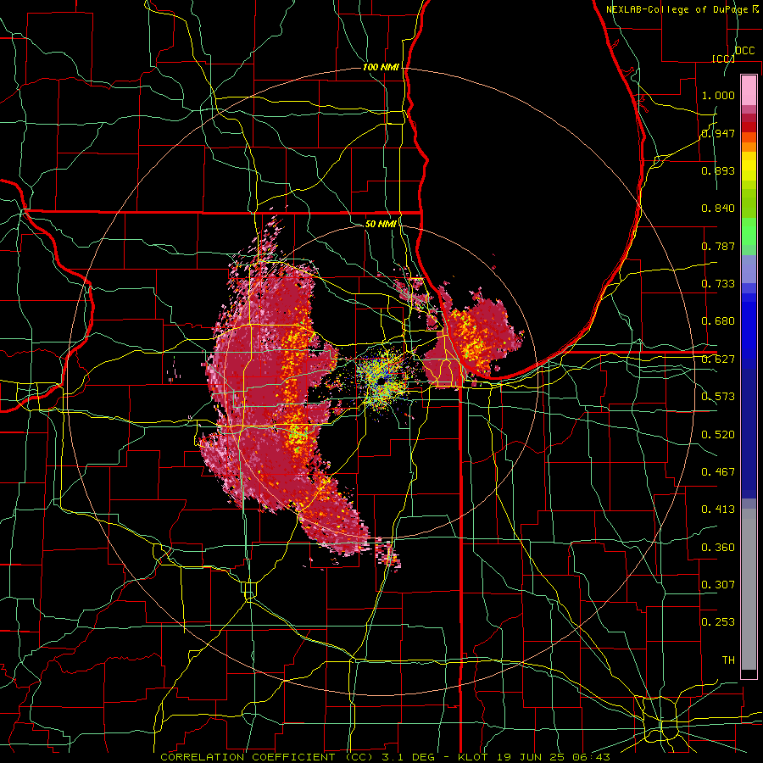Click the 50 NMI range ring label

pos(381,224)
